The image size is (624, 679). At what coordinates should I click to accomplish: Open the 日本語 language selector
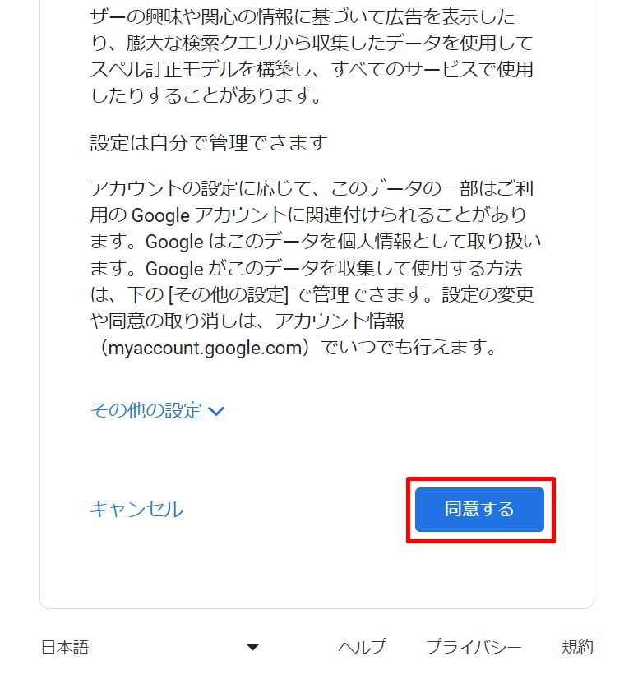click(150, 648)
